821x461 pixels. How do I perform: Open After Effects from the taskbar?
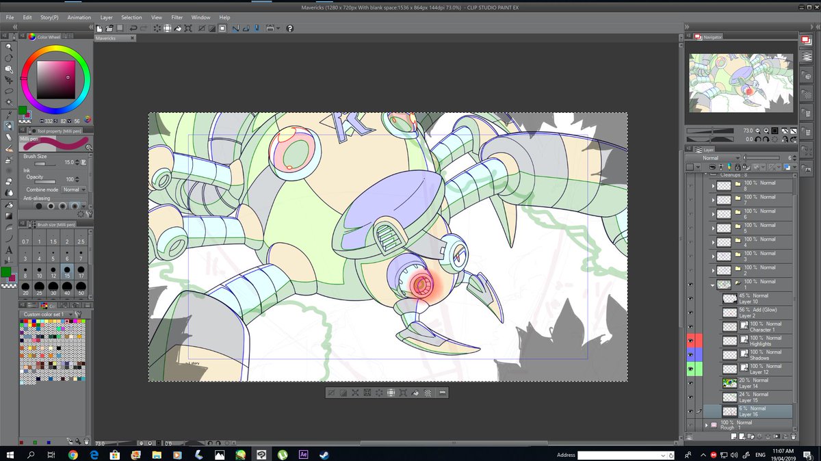[303, 454]
